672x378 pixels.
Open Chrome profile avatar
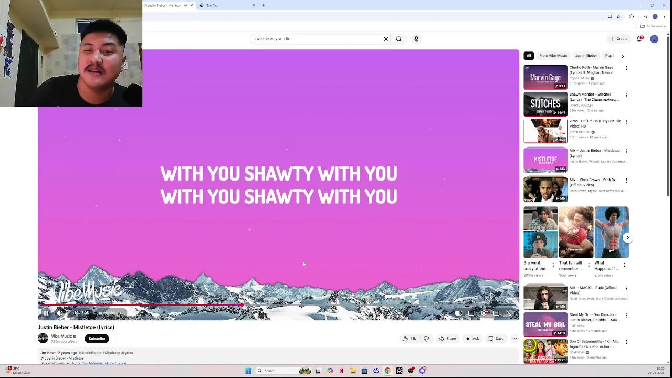(x=655, y=16)
